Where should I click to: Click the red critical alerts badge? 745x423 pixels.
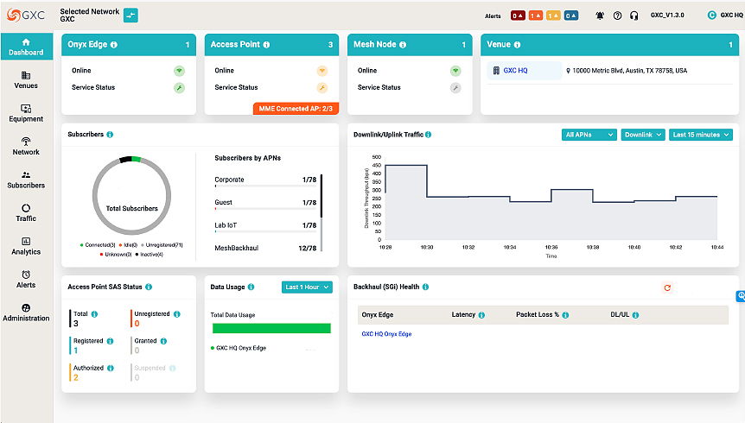[x=518, y=16]
